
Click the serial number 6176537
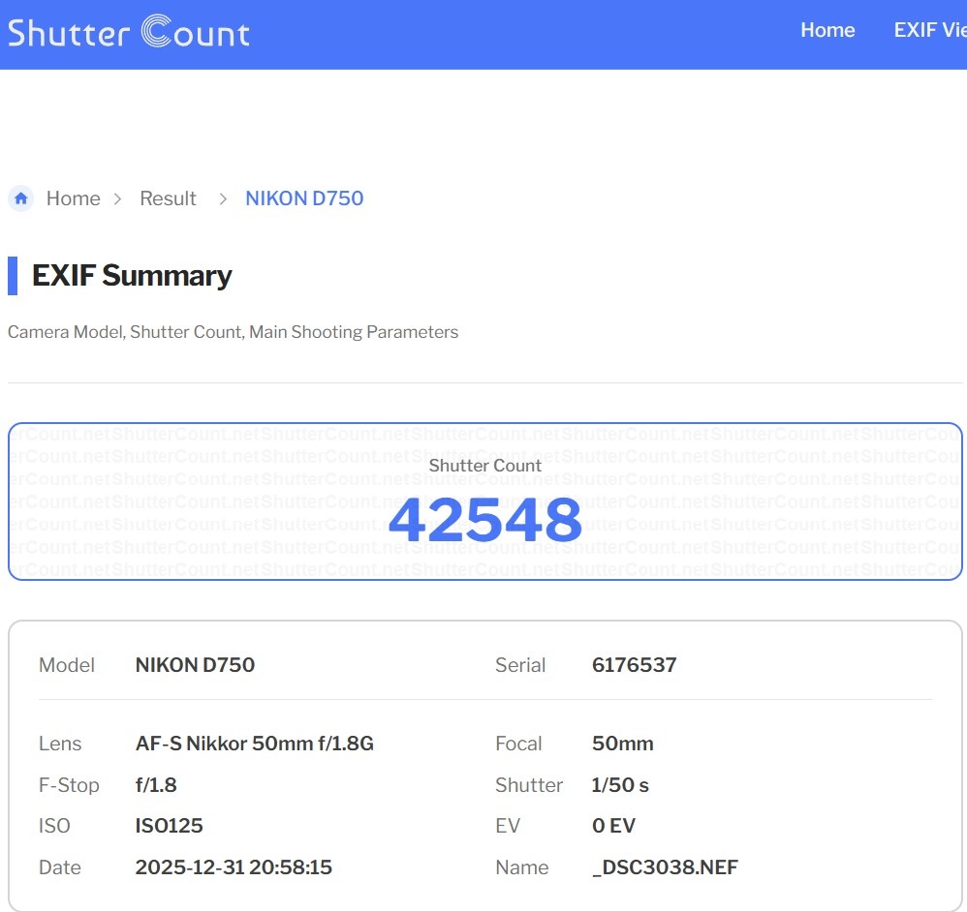point(634,665)
